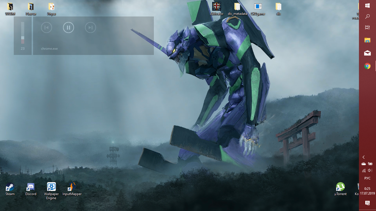
Task: Open the speaker volume tray icon
Action: click(370, 171)
